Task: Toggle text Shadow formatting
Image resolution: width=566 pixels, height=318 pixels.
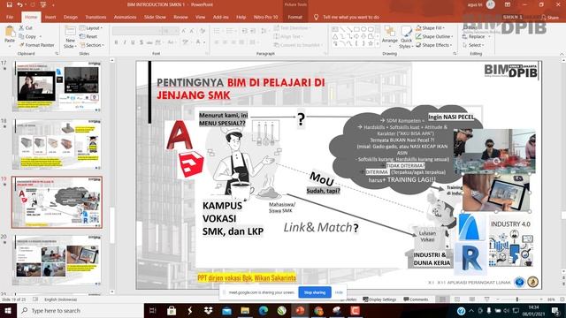Action: point(141,42)
